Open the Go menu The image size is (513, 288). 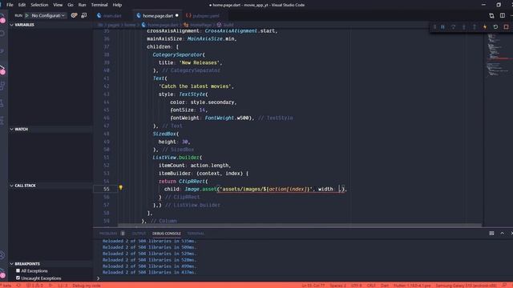click(71, 5)
